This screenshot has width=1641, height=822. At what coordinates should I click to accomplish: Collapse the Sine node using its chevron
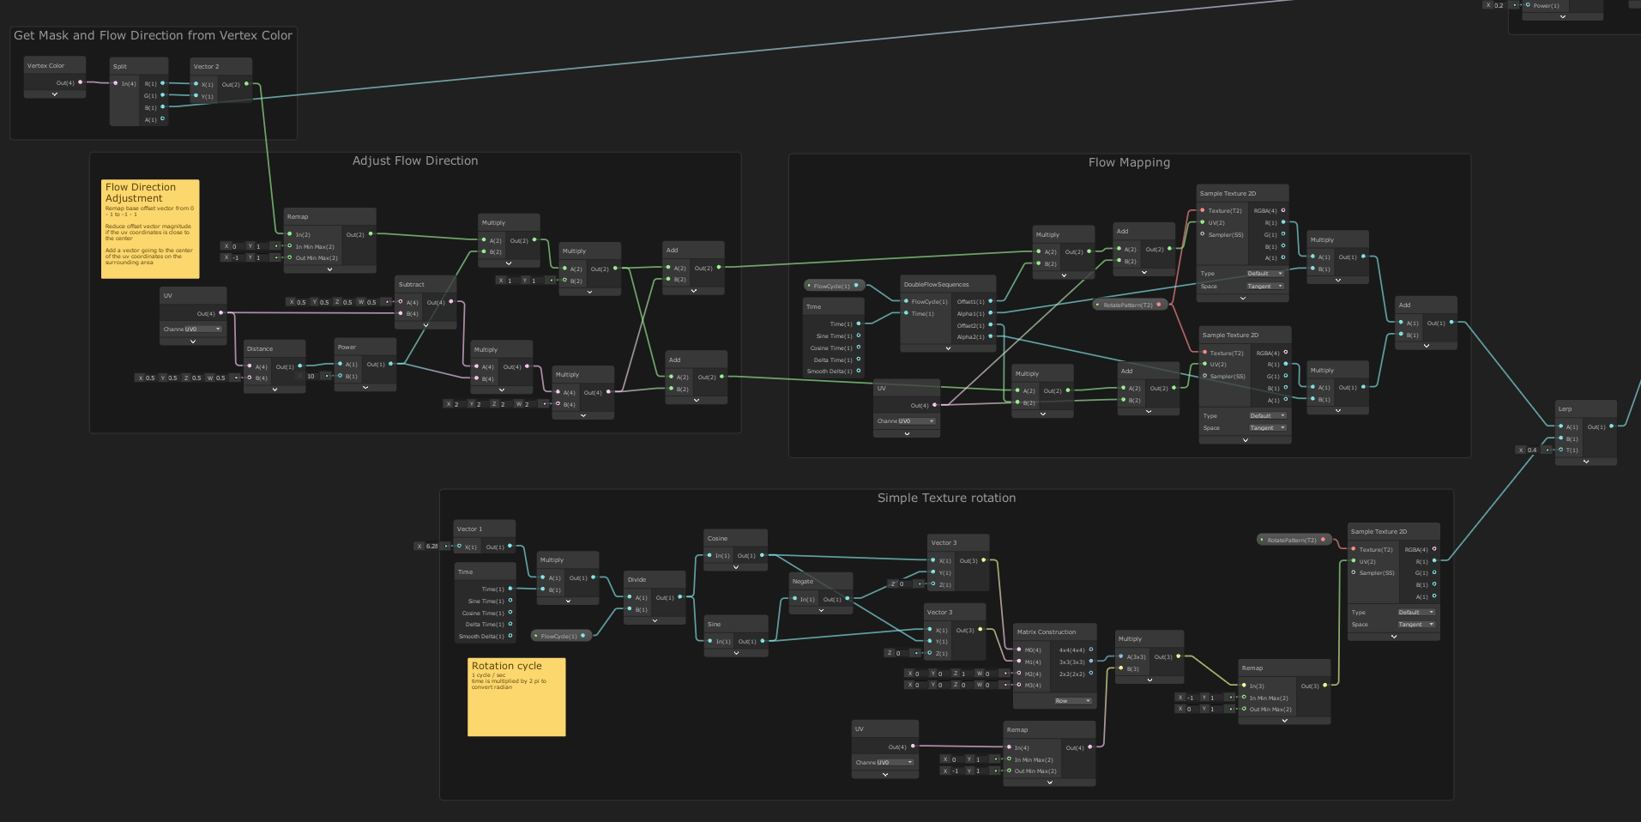(x=735, y=653)
